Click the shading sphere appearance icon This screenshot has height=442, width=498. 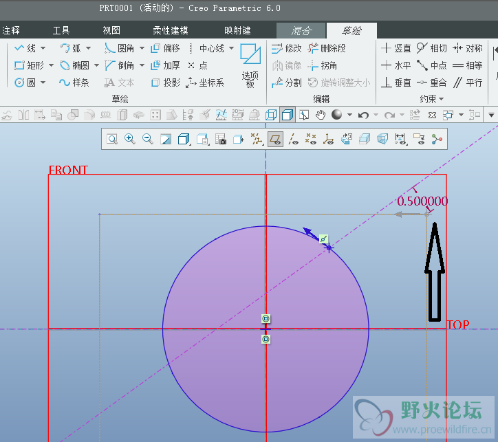(336, 115)
